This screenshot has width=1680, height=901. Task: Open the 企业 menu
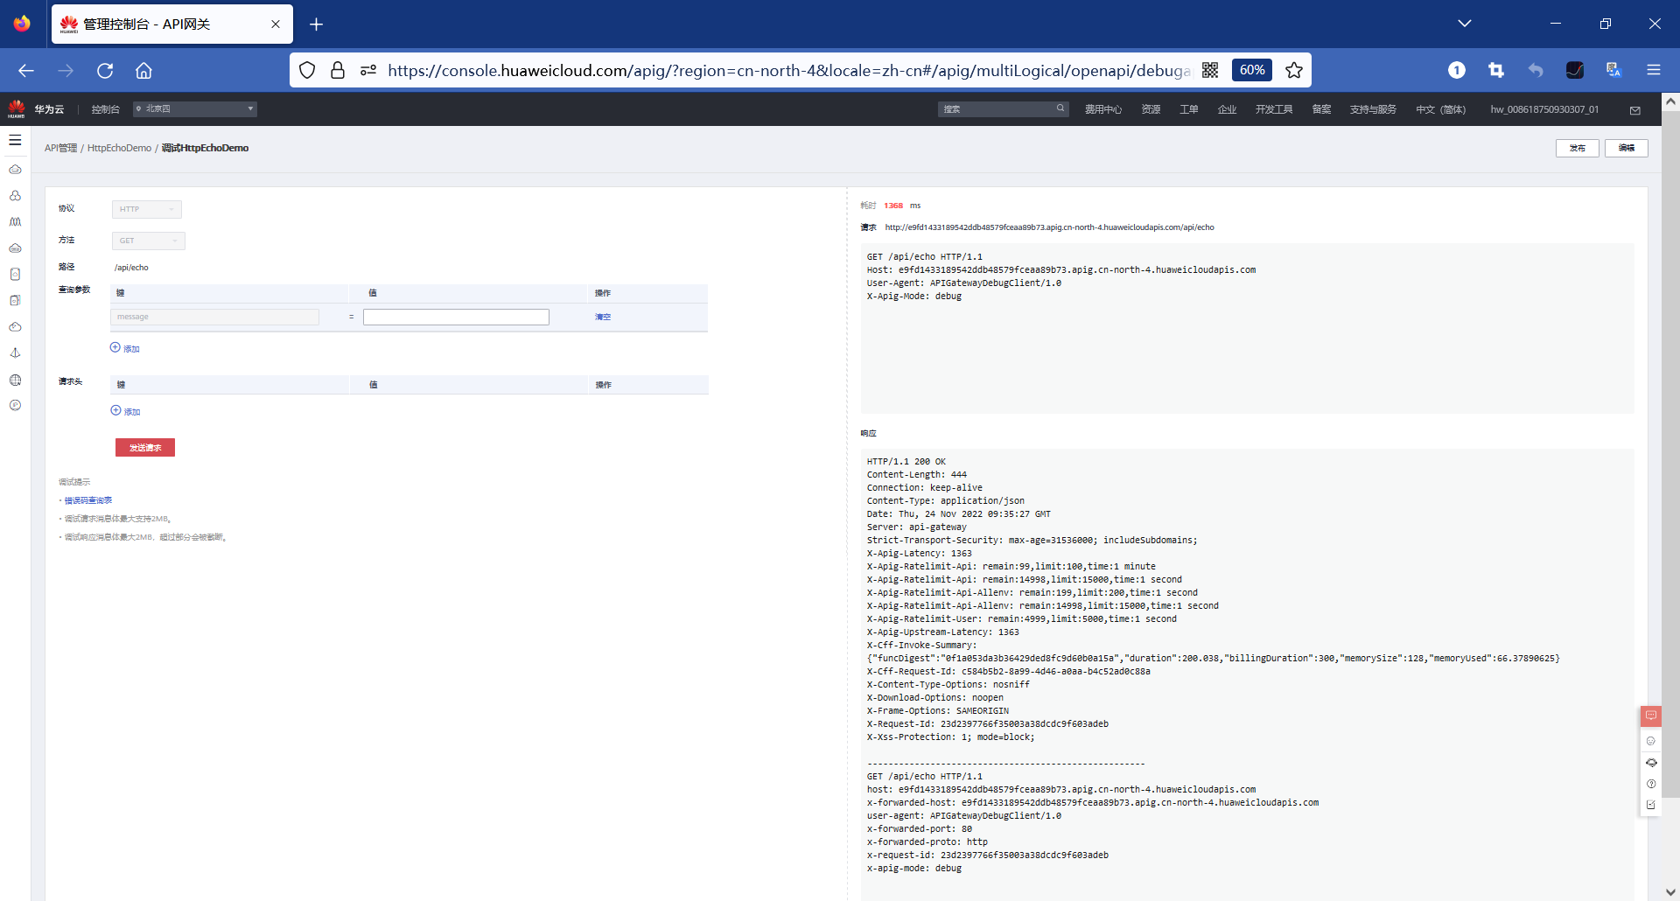[1228, 109]
